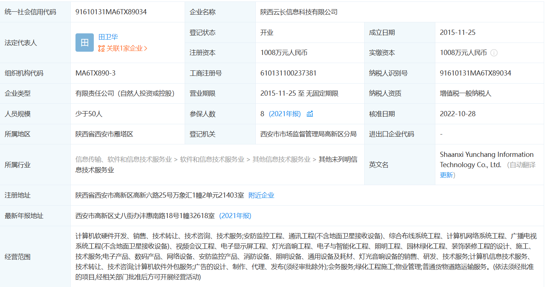Click the 人员规模 label cell
This screenshot has height=287, width=546.
[36, 114]
